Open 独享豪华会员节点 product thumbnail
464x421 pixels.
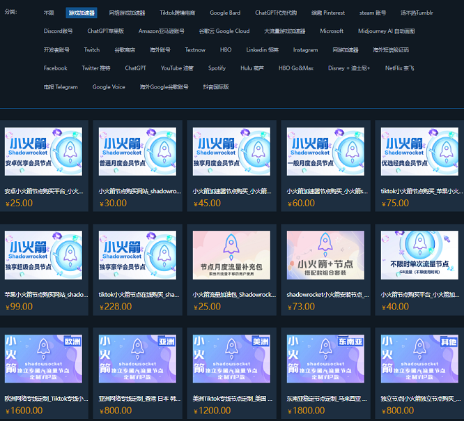pyautogui.click(x=138, y=255)
